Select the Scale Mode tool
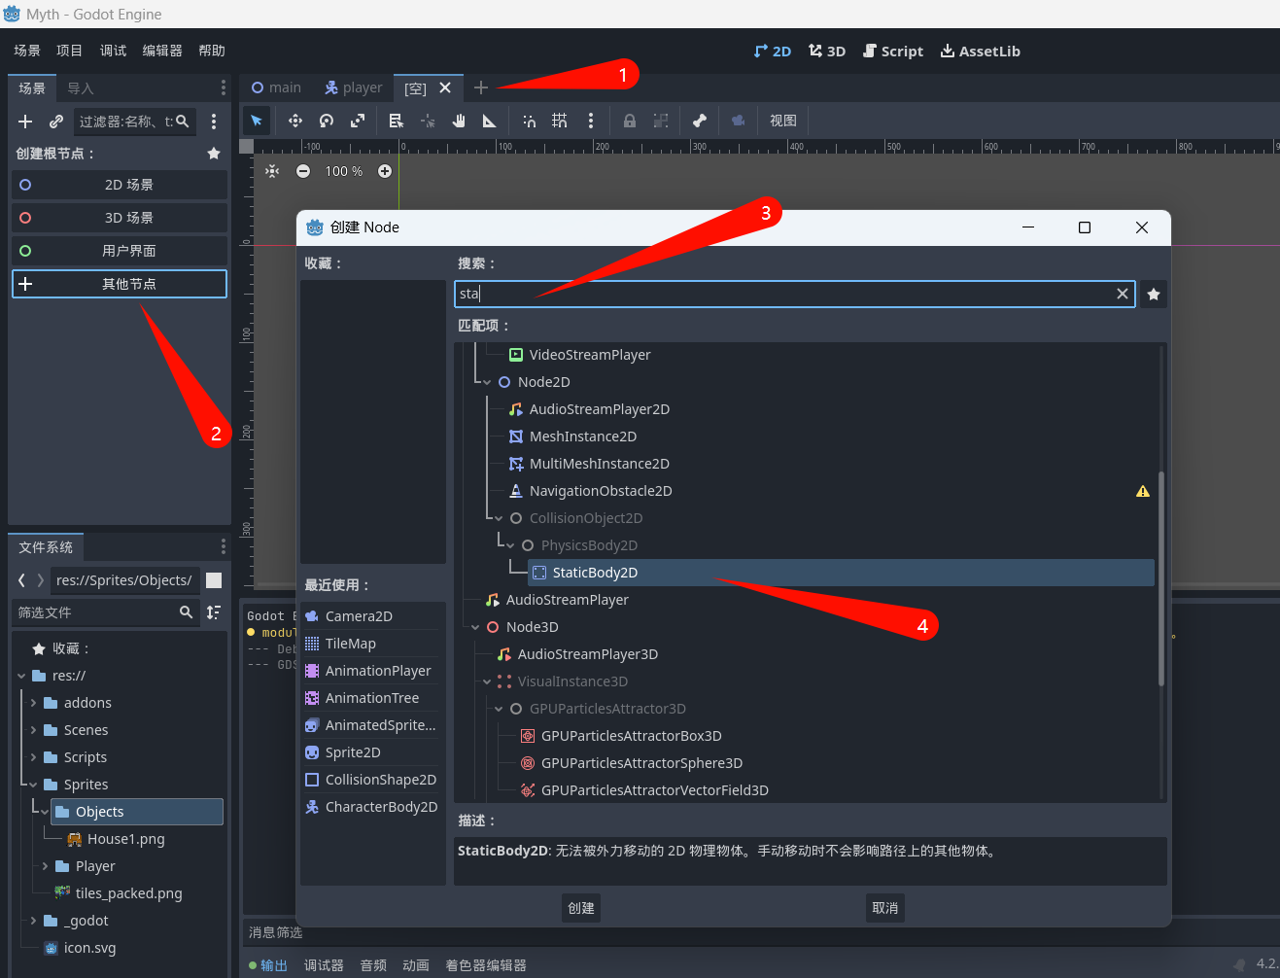Screen dimensions: 1280x978 [358, 121]
